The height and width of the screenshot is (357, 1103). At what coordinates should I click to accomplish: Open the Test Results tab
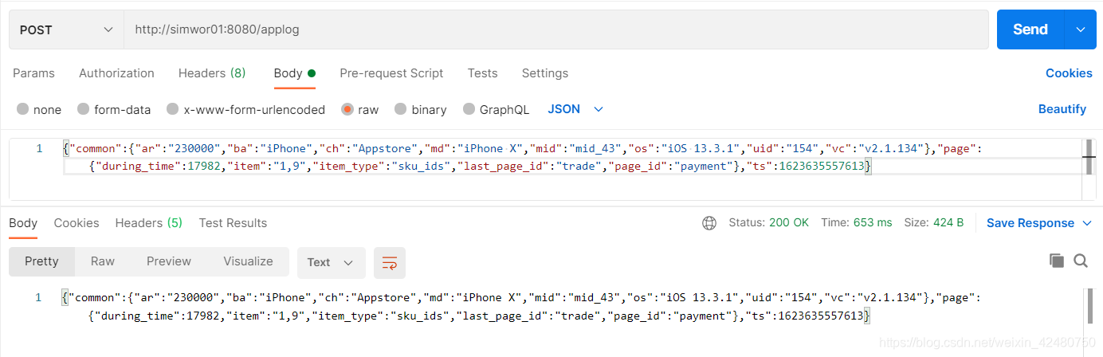(233, 223)
